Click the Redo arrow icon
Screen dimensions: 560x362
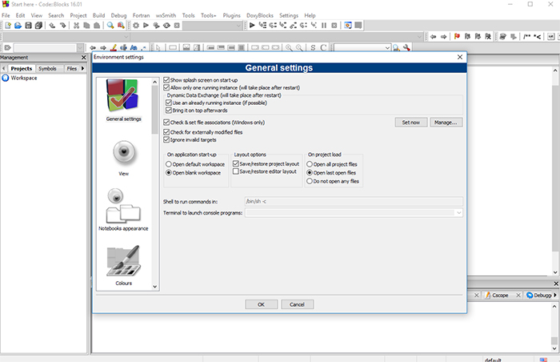(x=62, y=26)
